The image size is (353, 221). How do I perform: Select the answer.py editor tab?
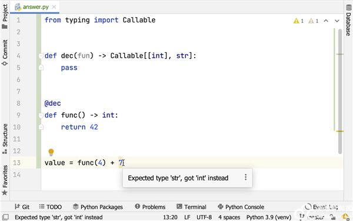tap(35, 7)
